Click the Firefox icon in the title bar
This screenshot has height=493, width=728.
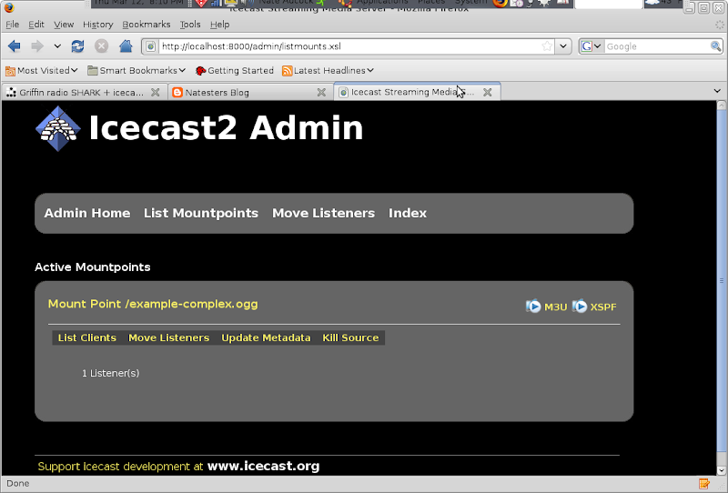[x=9, y=7]
